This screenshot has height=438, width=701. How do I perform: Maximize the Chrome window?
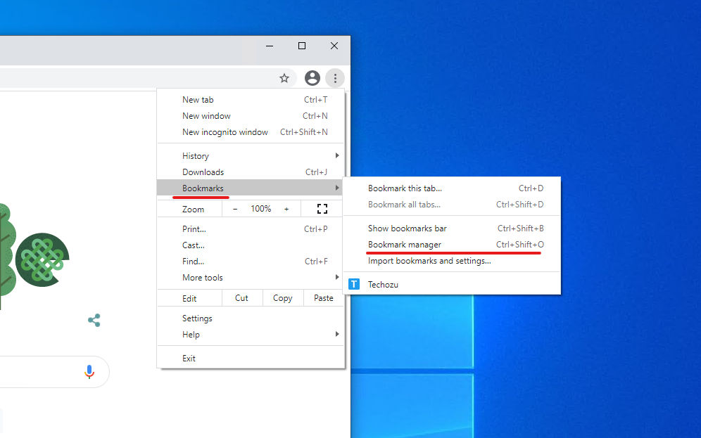click(x=302, y=46)
